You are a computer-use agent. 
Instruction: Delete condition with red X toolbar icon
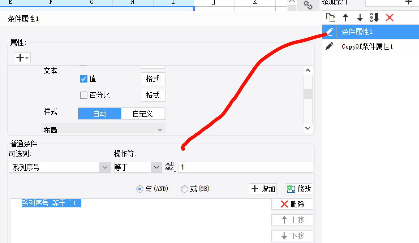[x=390, y=18]
